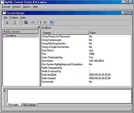Click the localhost server icon in the tree
134x113 pixels.
point(5,36)
